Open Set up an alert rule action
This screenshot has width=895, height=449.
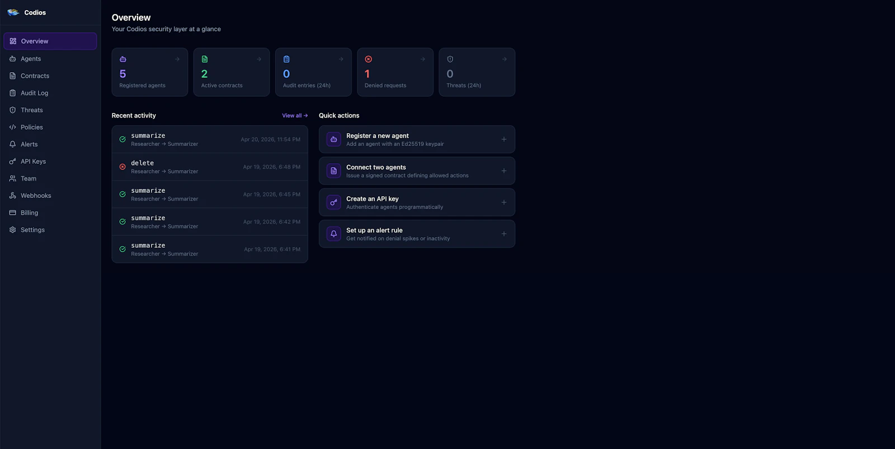click(x=417, y=234)
